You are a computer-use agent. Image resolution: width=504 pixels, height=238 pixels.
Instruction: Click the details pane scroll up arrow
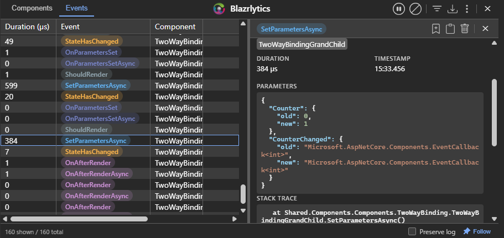pyautogui.click(x=495, y=43)
